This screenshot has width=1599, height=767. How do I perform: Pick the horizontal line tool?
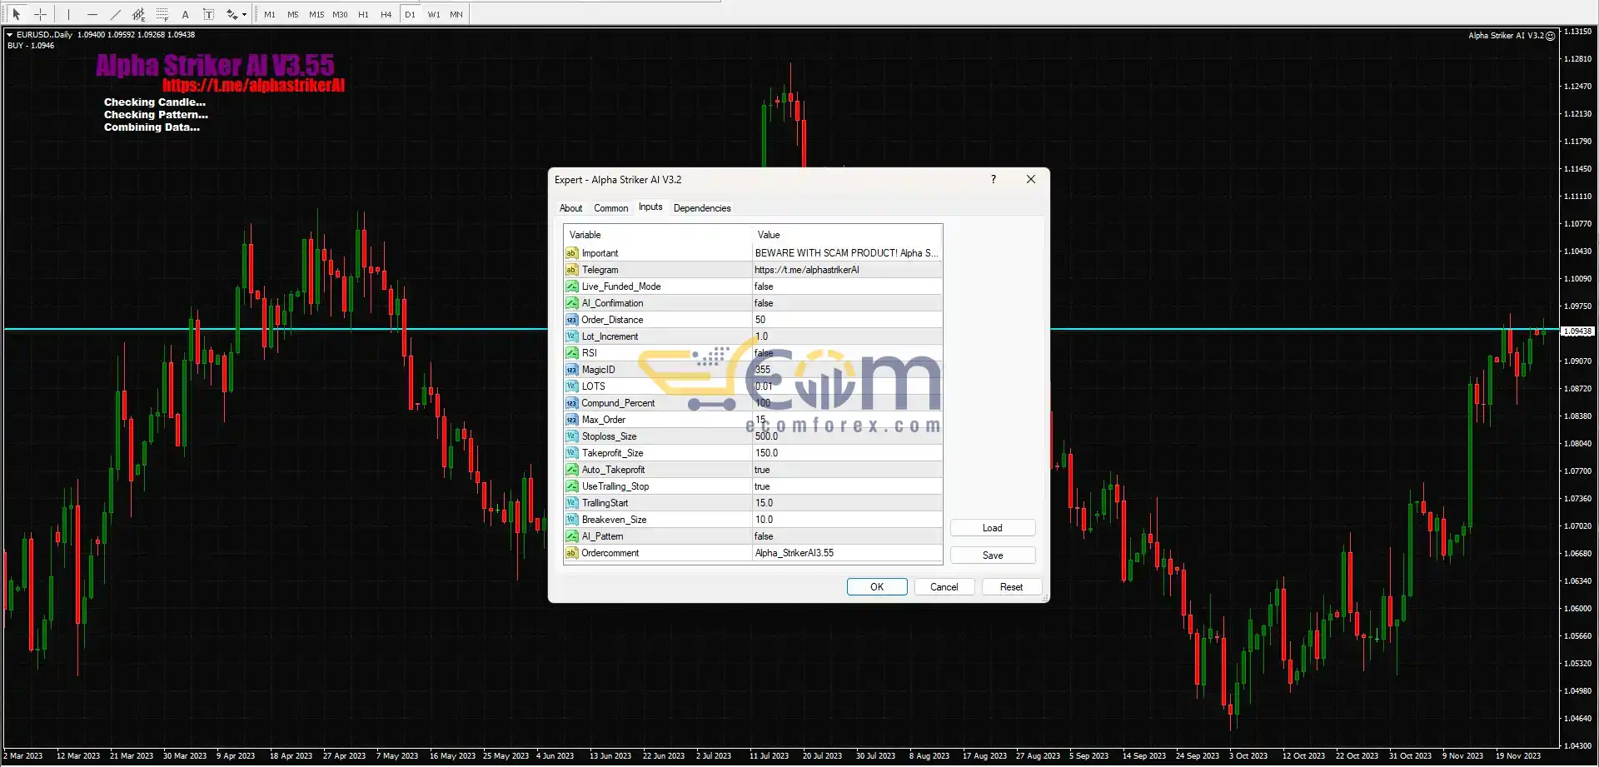92,14
